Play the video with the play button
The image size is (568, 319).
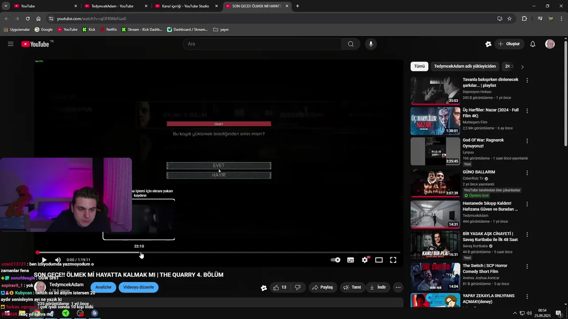pos(44,260)
